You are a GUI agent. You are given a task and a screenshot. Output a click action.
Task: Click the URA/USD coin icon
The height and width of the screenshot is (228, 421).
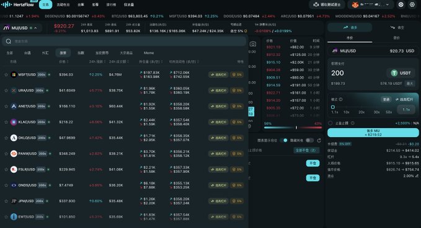[14, 90]
